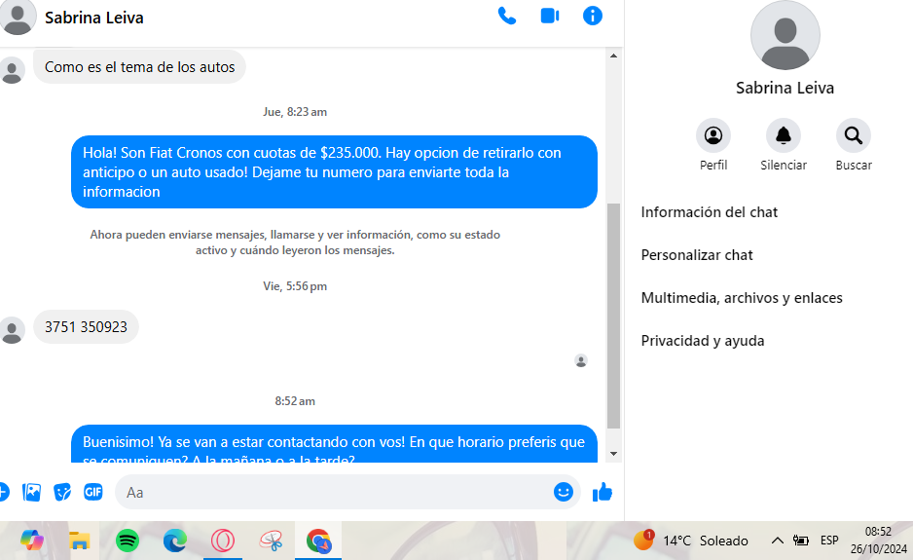The height and width of the screenshot is (560, 913).
Task: Expand Multimedia, archivos y enlaces section
Action: (x=742, y=298)
